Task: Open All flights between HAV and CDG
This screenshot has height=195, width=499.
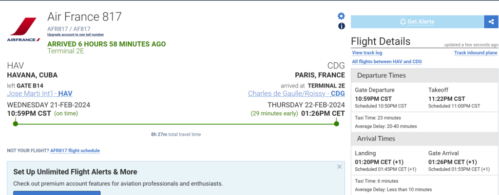Action: [386, 62]
